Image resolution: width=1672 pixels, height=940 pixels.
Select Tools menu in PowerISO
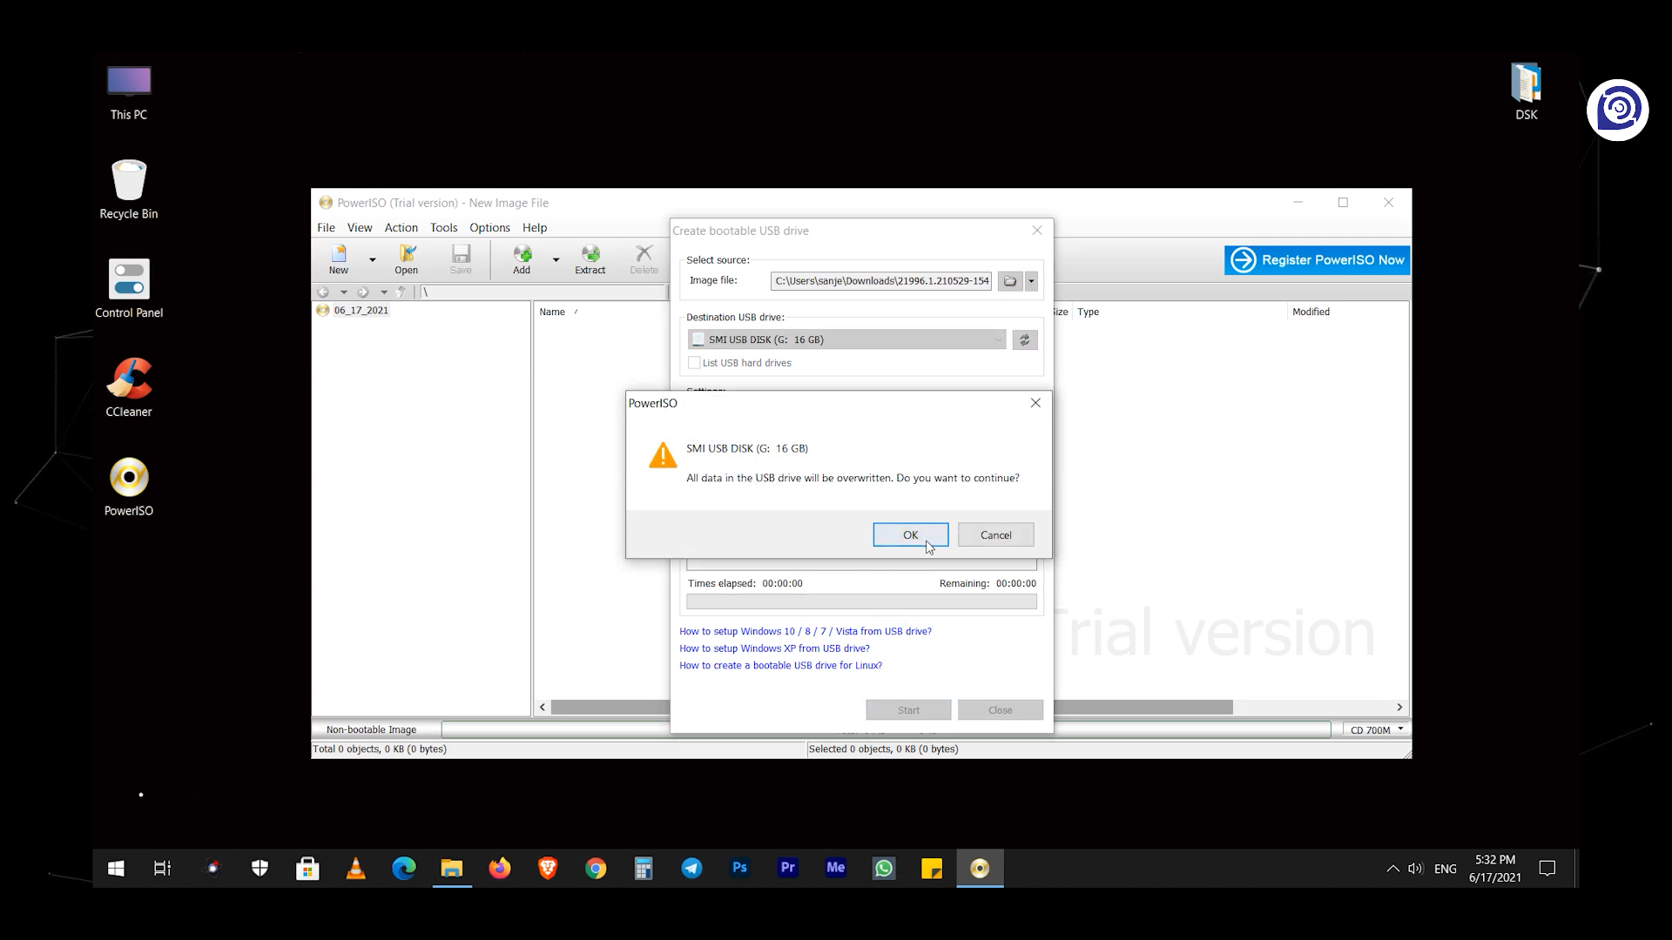[x=443, y=227]
